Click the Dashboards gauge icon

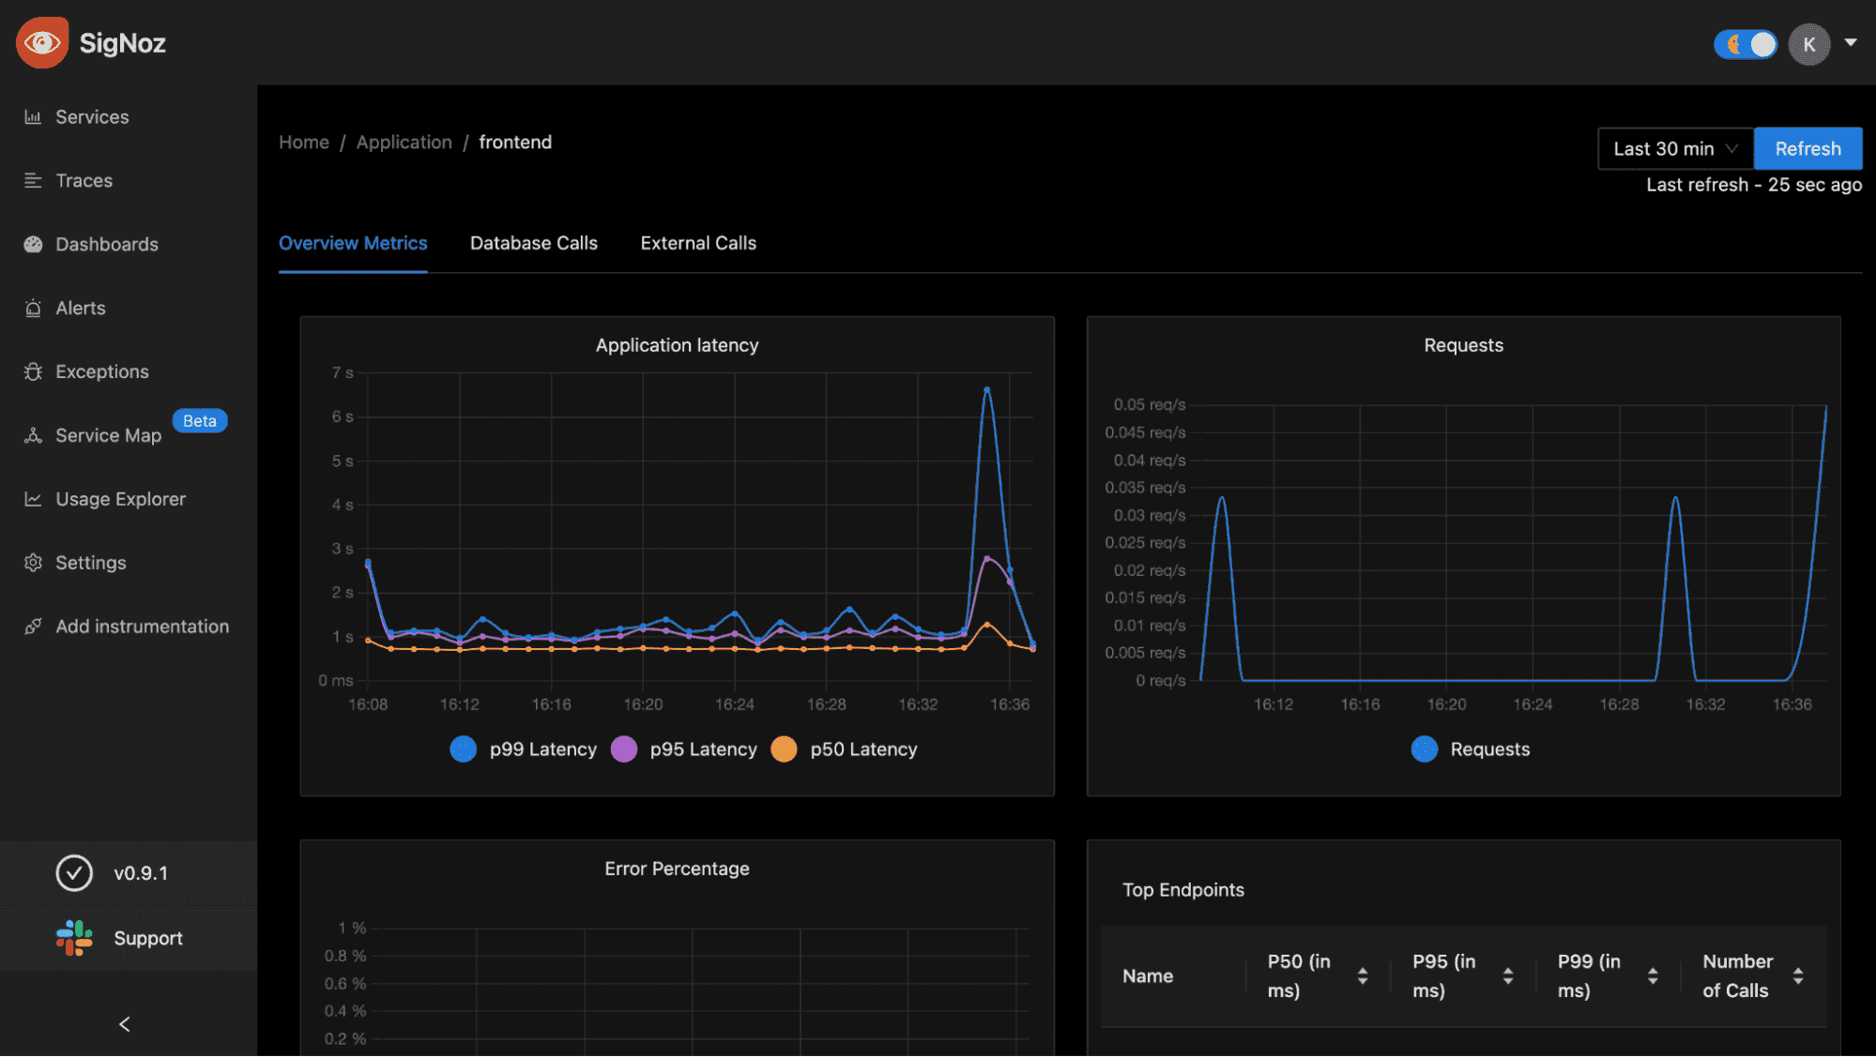(33, 245)
